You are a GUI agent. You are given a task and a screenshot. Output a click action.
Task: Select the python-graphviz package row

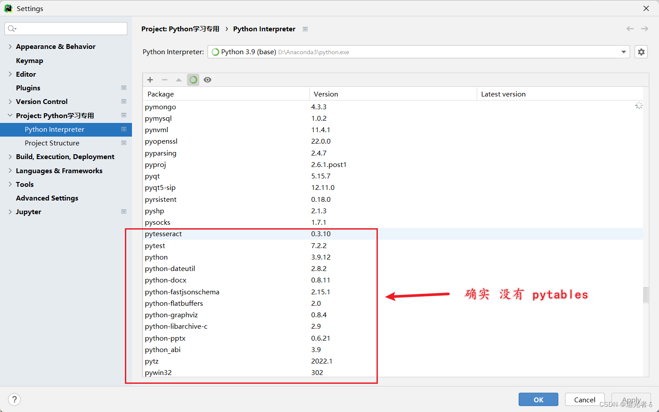click(393, 315)
